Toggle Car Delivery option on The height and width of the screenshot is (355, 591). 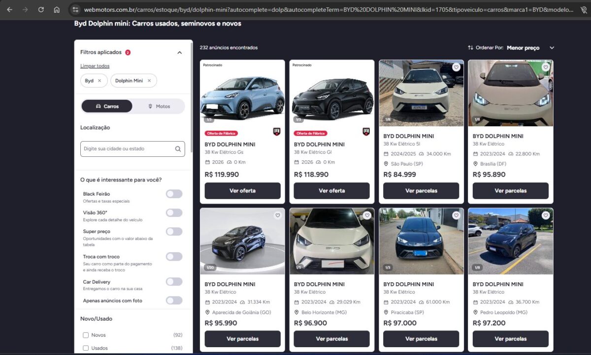(x=174, y=282)
